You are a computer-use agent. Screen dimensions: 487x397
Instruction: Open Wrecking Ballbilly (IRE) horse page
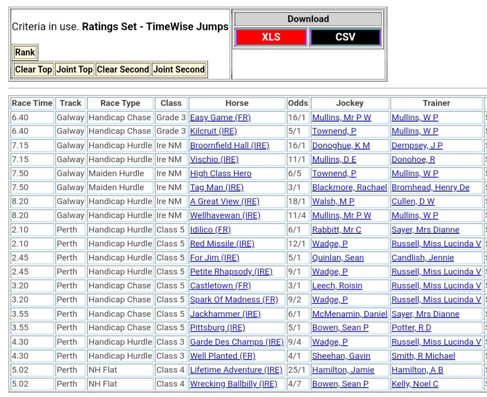(234, 384)
